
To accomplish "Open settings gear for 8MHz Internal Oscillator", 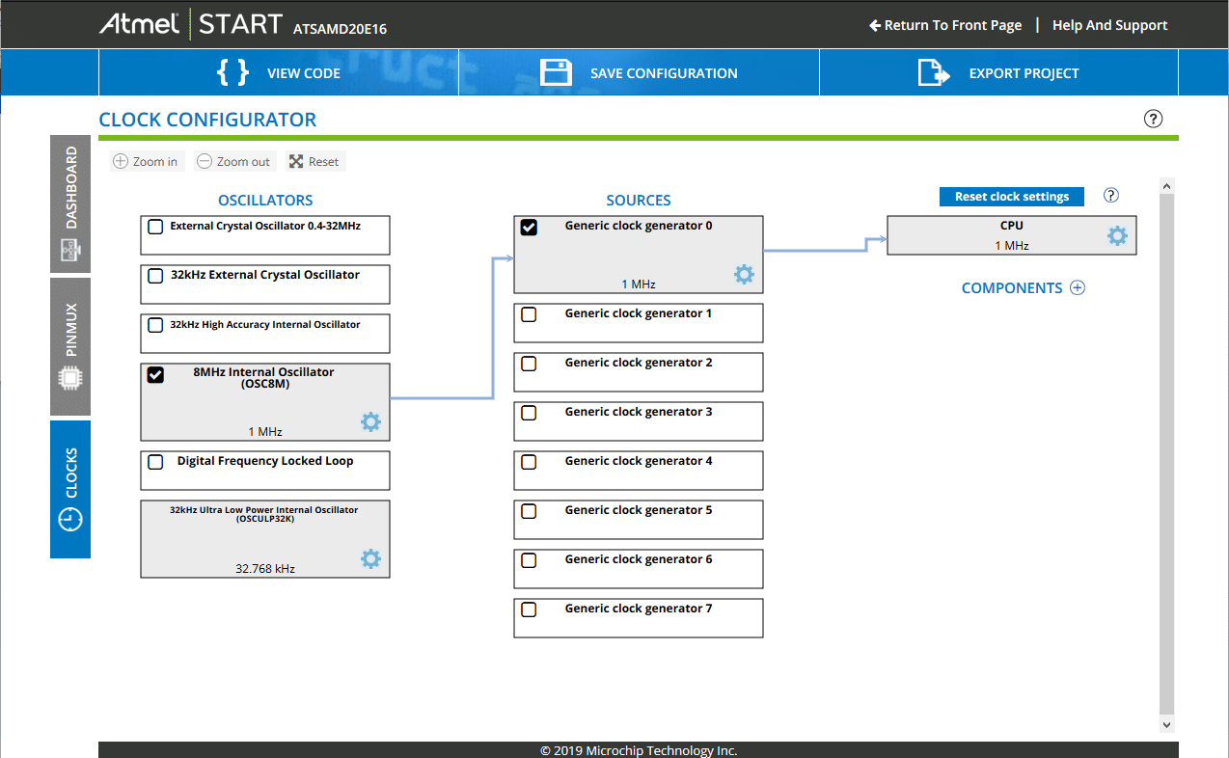I will coord(370,421).
